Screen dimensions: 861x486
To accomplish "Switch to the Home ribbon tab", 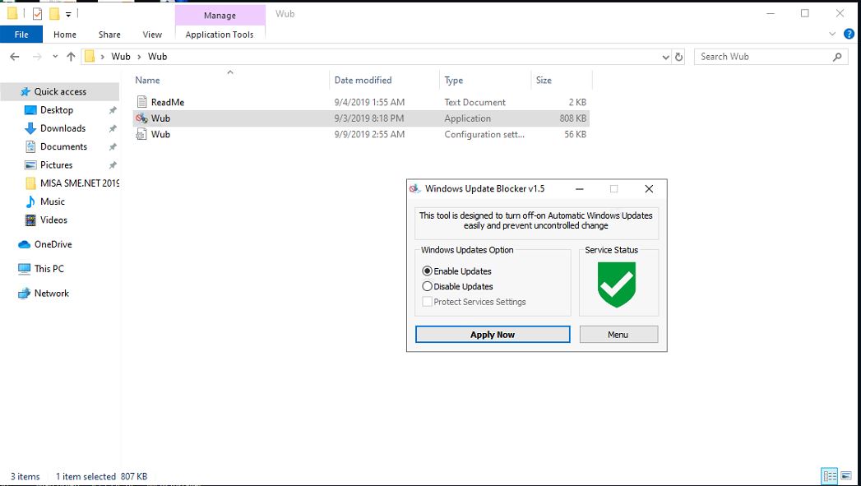I will tap(65, 35).
